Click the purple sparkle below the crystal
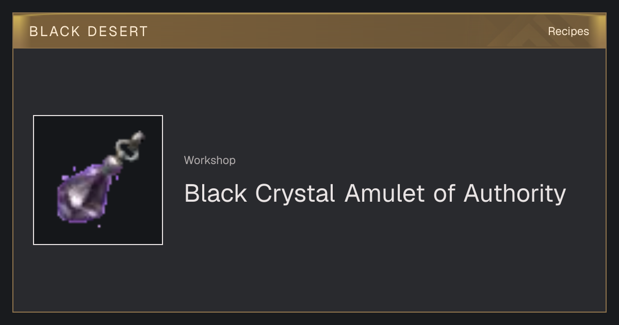619x325 pixels. pos(99,226)
